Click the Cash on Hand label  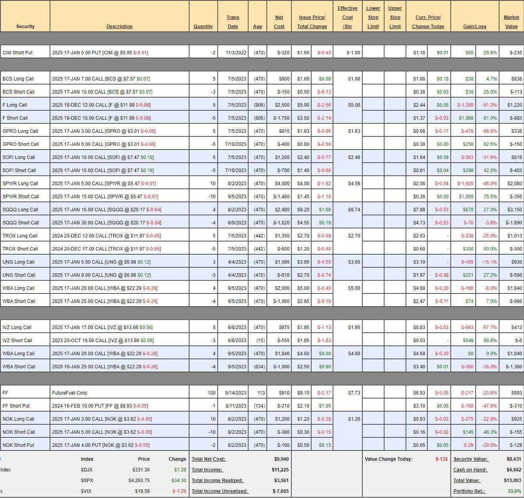click(x=470, y=470)
